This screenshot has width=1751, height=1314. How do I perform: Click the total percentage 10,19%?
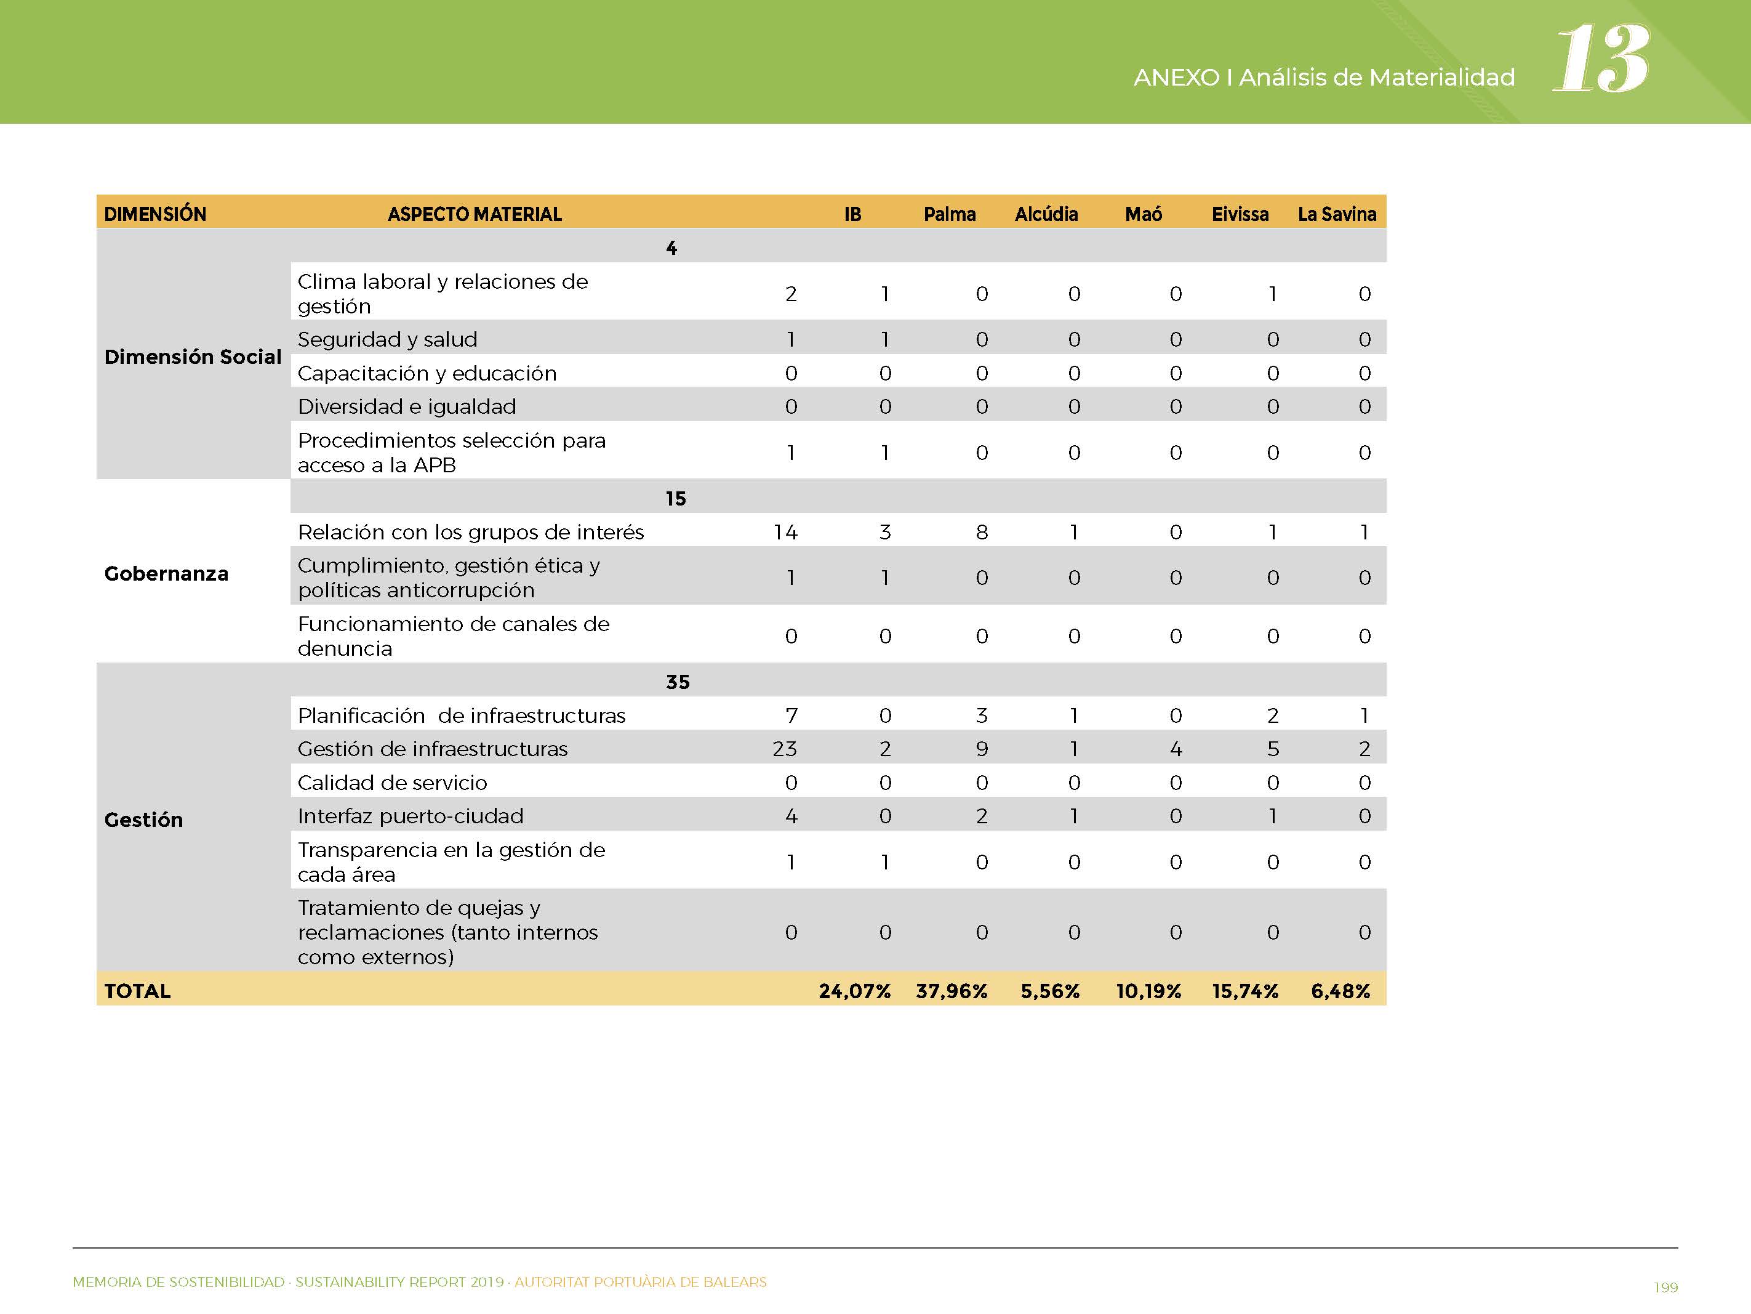pos(1148,991)
